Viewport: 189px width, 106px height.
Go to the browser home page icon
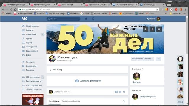[15, 9]
